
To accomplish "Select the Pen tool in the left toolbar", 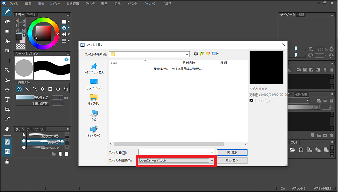I will (x=7, y=12).
